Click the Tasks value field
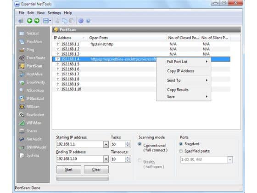The height and width of the screenshot is (193, 257). (118, 144)
